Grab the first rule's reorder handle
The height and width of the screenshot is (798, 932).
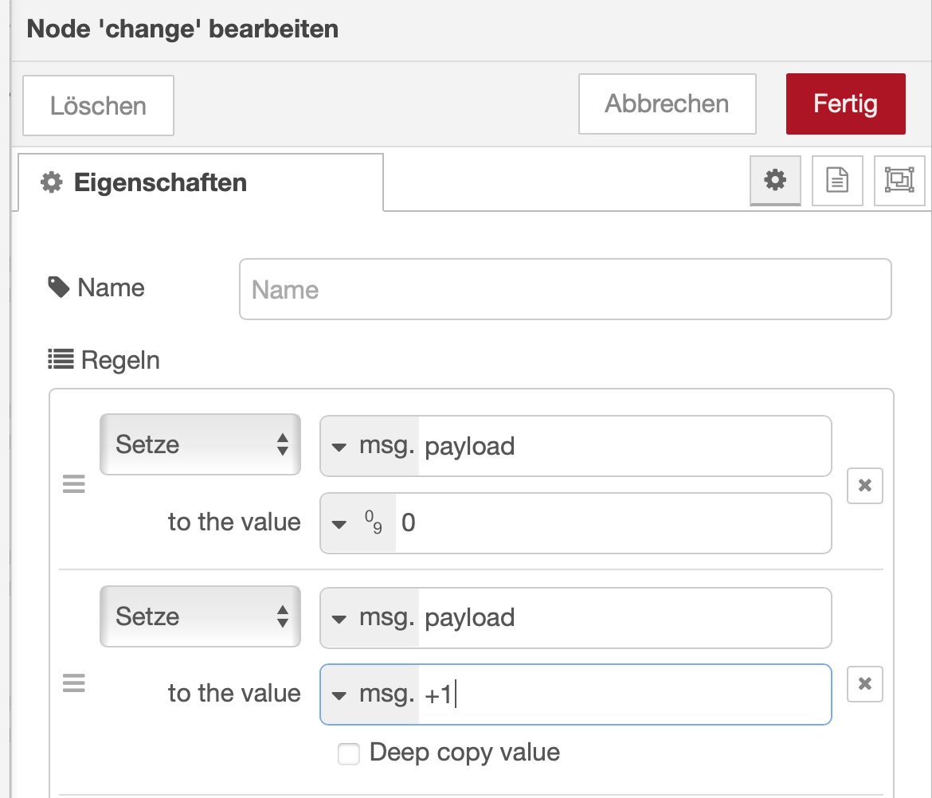tap(74, 484)
